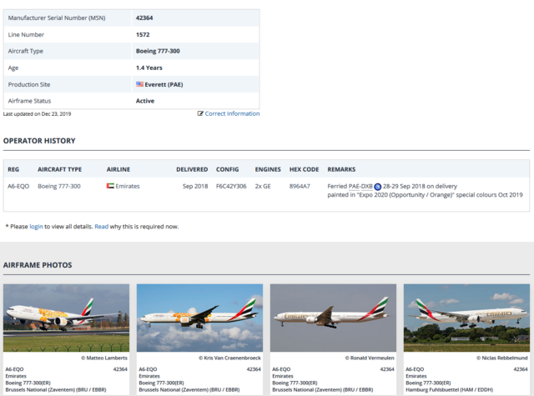Open the login link
534x396 pixels.
36,227
